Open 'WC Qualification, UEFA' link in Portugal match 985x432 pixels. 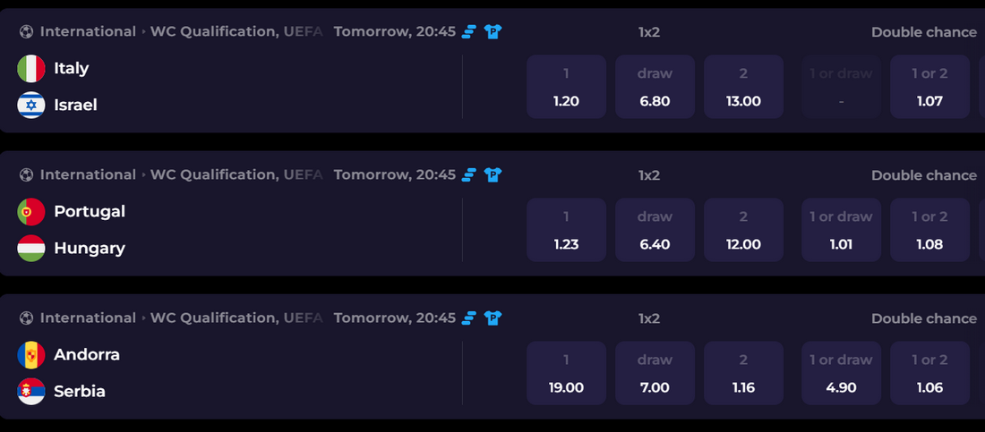click(x=236, y=175)
